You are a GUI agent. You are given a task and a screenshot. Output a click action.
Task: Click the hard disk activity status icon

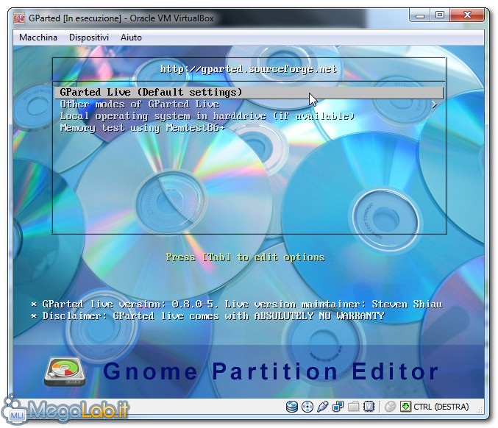[291, 407]
